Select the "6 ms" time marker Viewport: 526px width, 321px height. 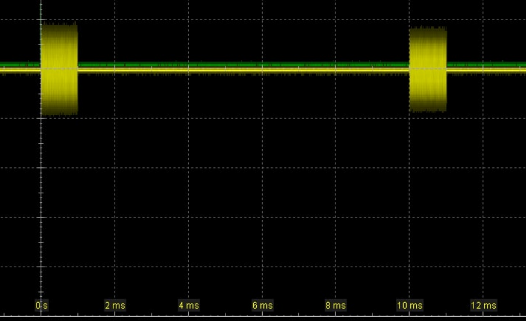(x=262, y=306)
